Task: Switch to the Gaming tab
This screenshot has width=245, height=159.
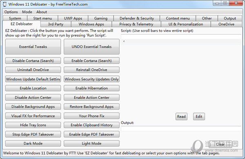Action: [101, 18]
